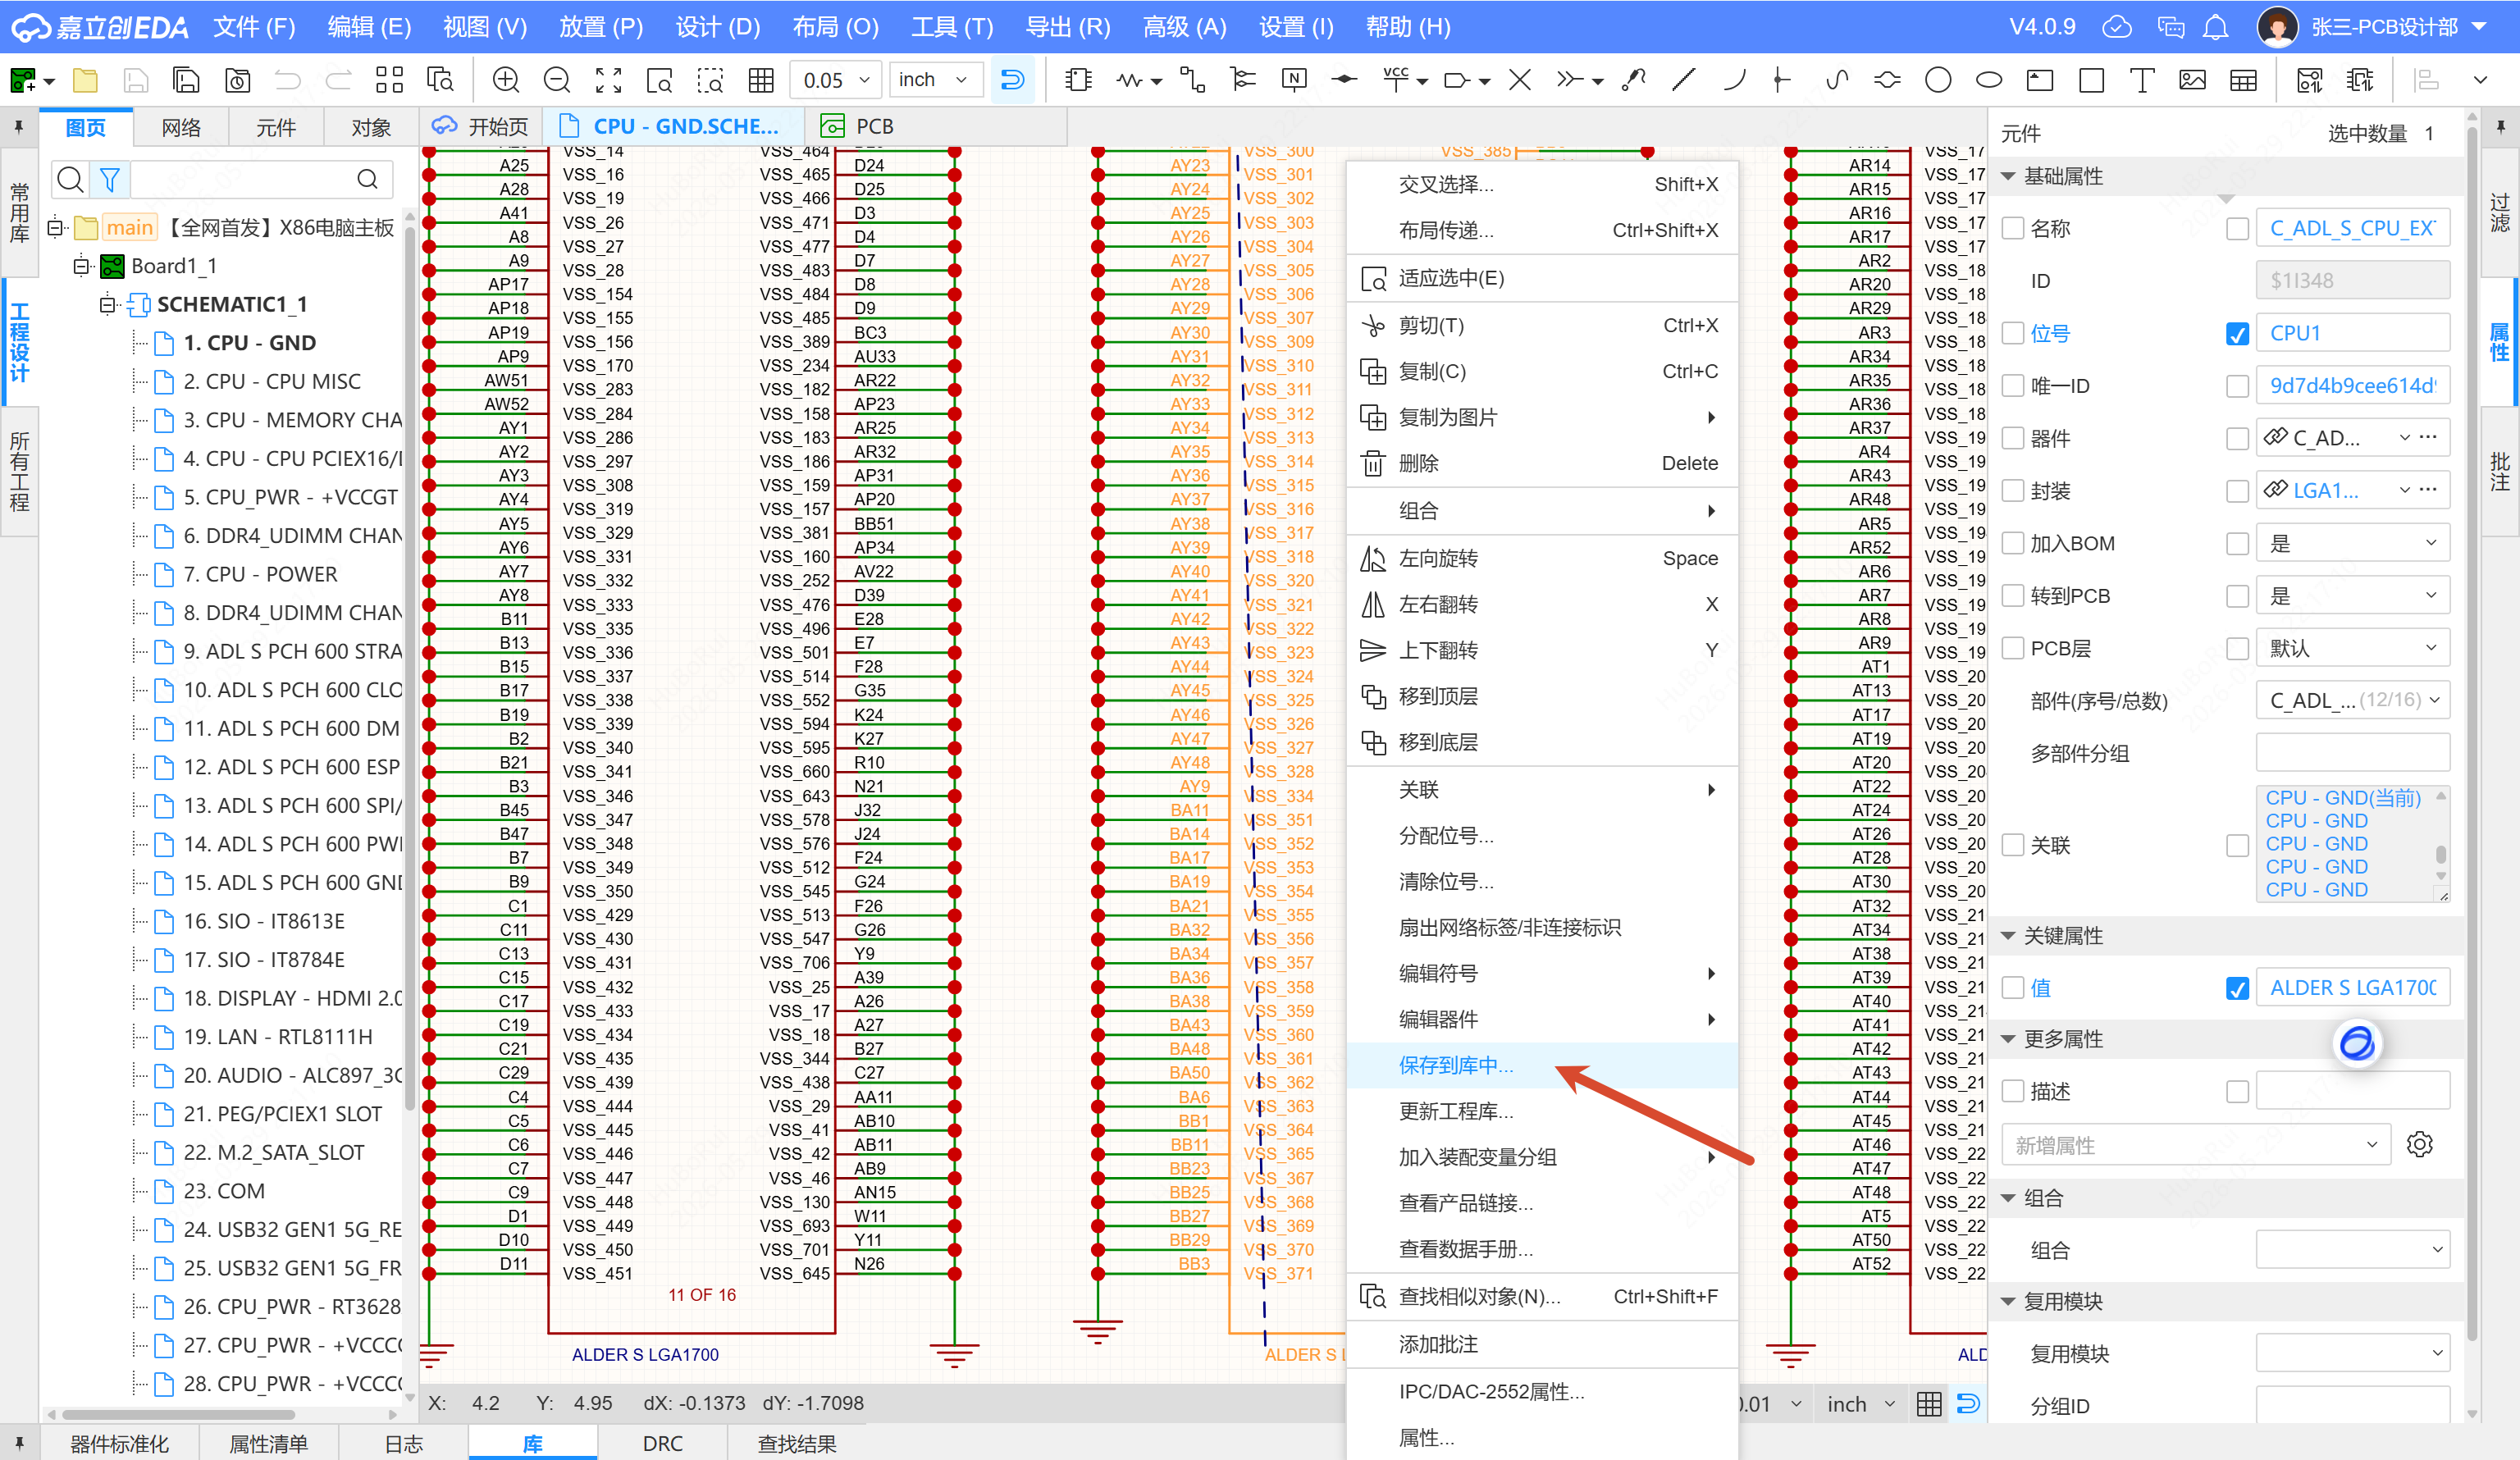Click the ellipsis button beside 器件 field
Viewport: 2520px width, 1460px height.
pyautogui.click(x=2429, y=438)
